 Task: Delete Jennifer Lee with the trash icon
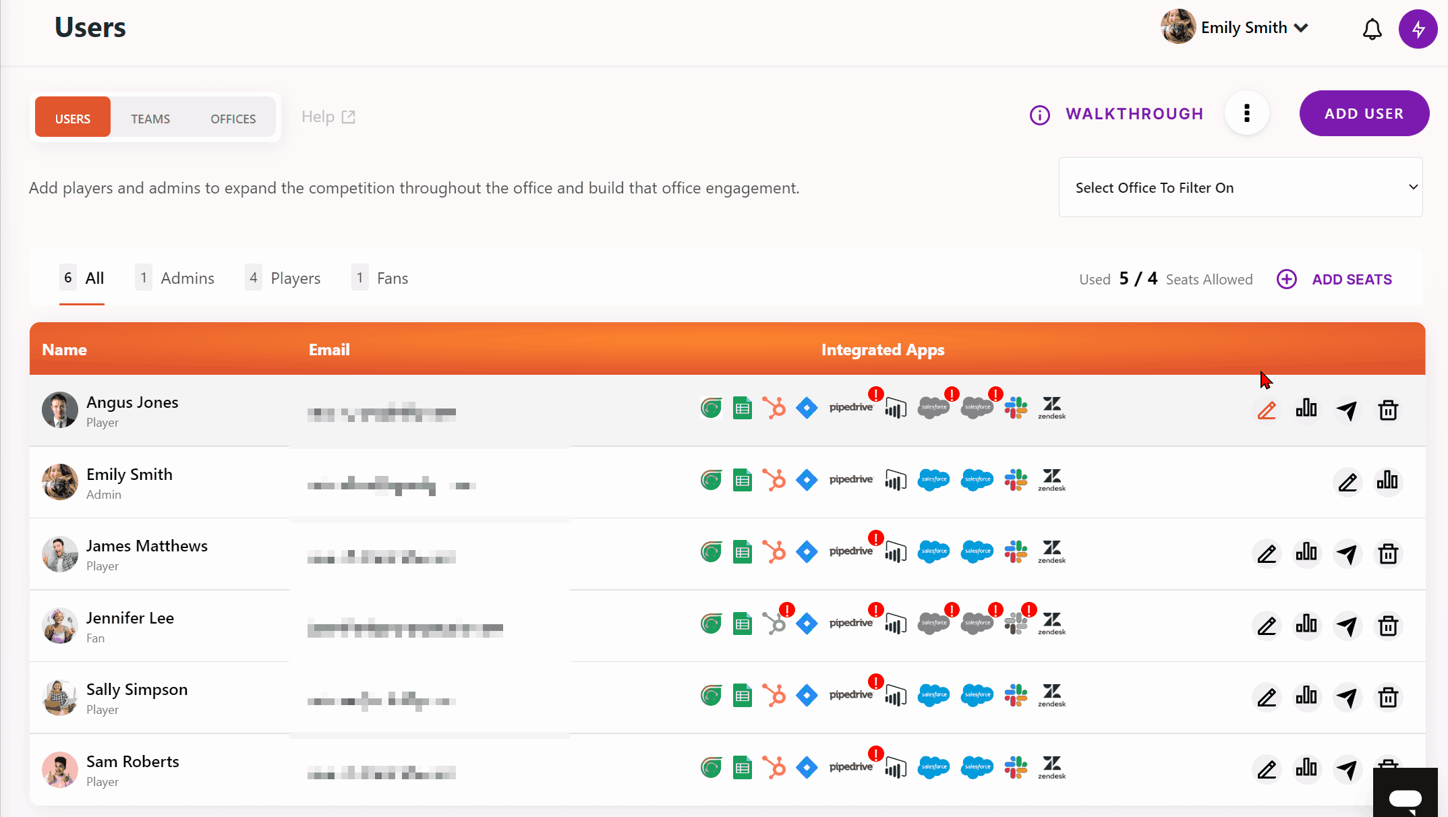coord(1387,626)
